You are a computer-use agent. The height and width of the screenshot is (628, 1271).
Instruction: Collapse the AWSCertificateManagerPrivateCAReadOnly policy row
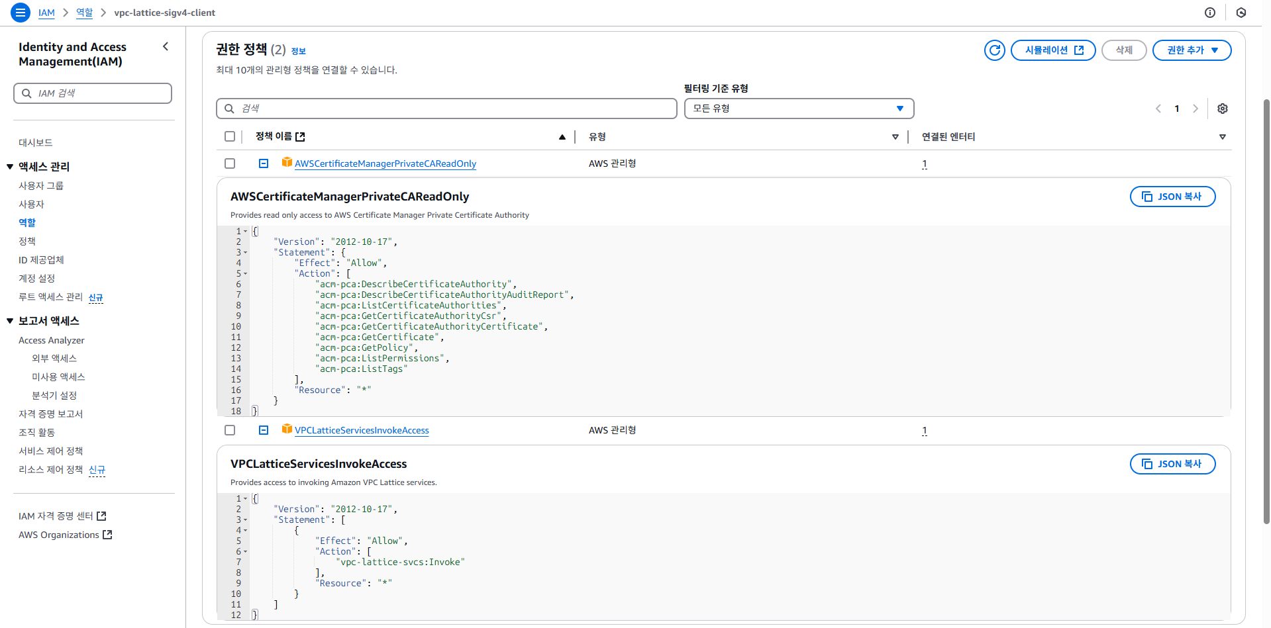(264, 163)
